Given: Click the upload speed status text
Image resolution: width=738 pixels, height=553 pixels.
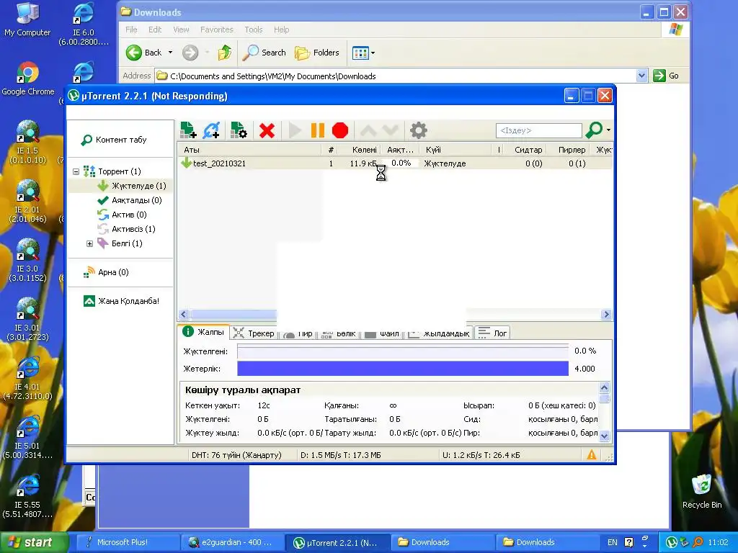Looking at the screenshot, I should pyautogui.click(x=481, y=455).
